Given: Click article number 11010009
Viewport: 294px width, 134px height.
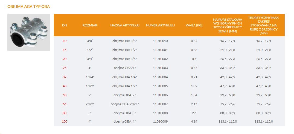Looking at the screenshot, I should click(160, 121).
